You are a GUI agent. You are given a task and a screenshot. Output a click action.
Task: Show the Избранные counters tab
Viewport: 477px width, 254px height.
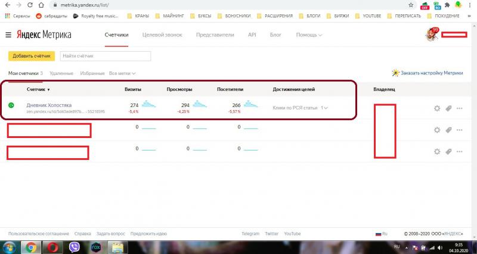(x=92, y=73)
